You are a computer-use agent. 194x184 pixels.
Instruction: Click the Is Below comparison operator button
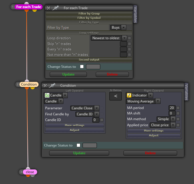115,96
